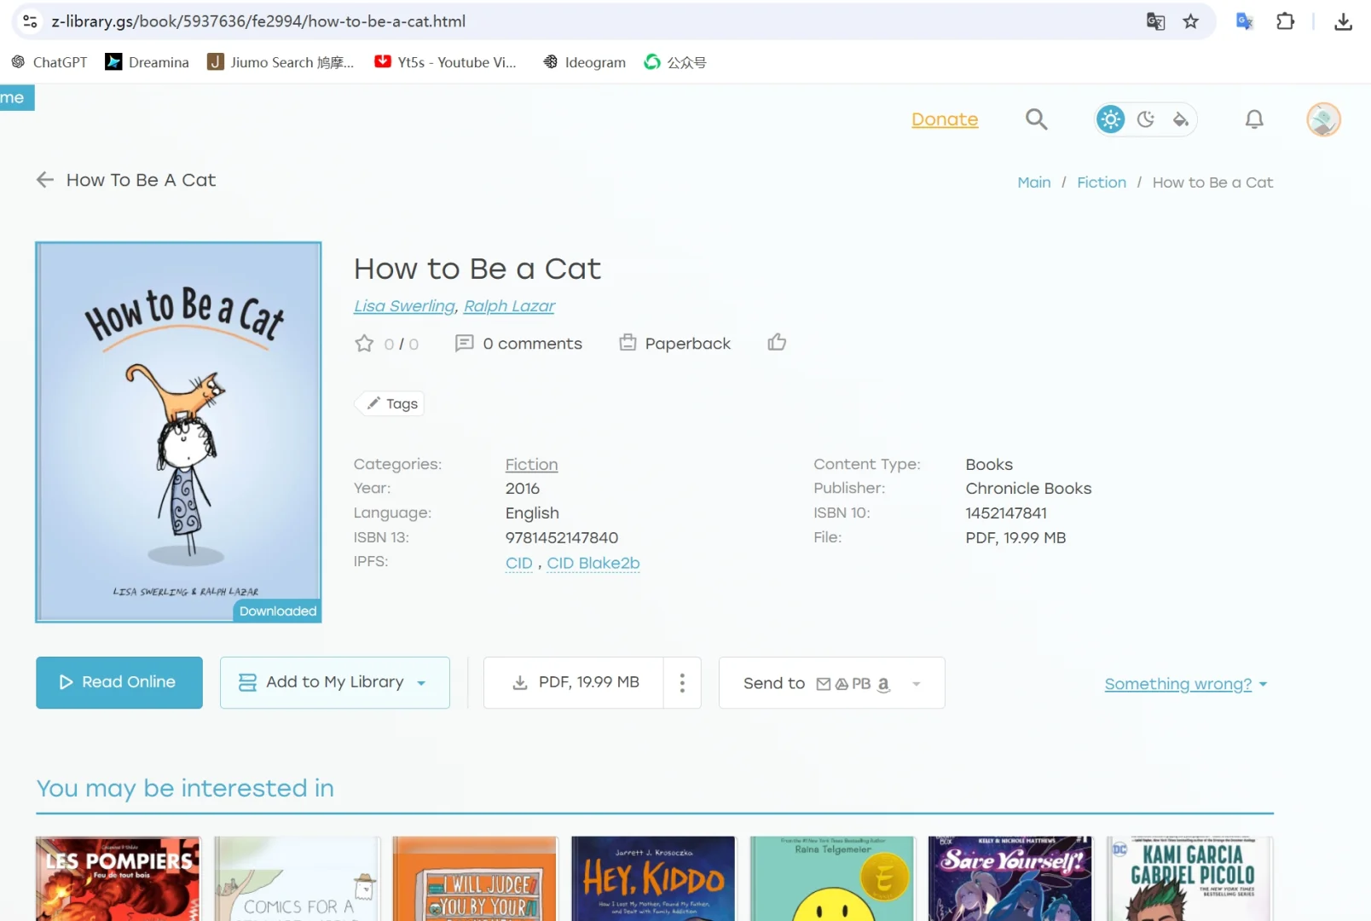Click the thumbs-up recommend icon
The image size is (1371, 921).
777,343
